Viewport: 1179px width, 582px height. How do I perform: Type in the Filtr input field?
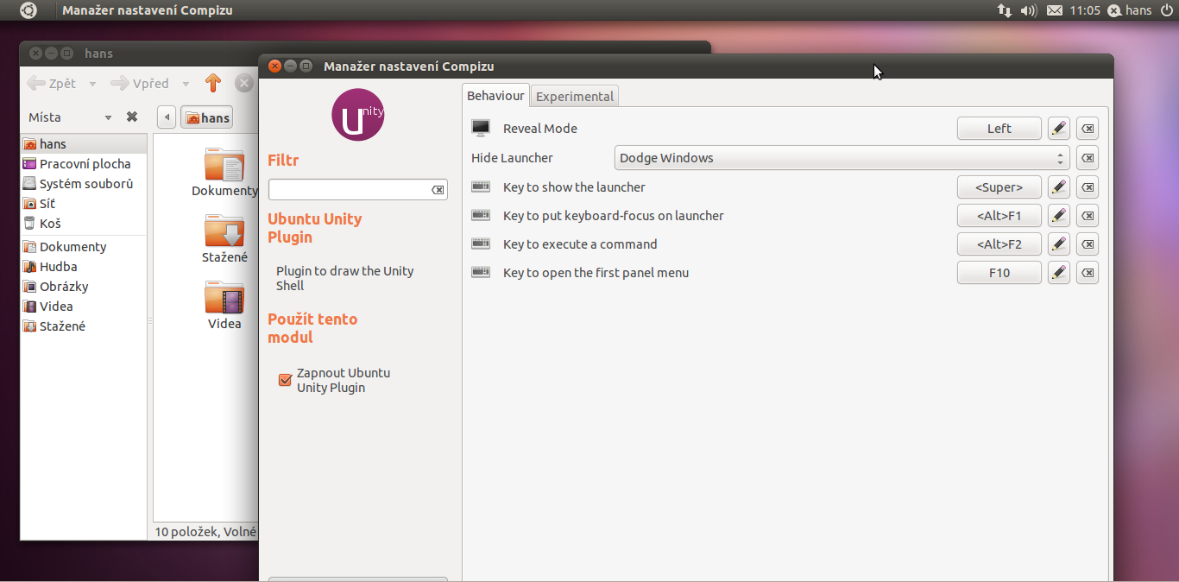349,190
